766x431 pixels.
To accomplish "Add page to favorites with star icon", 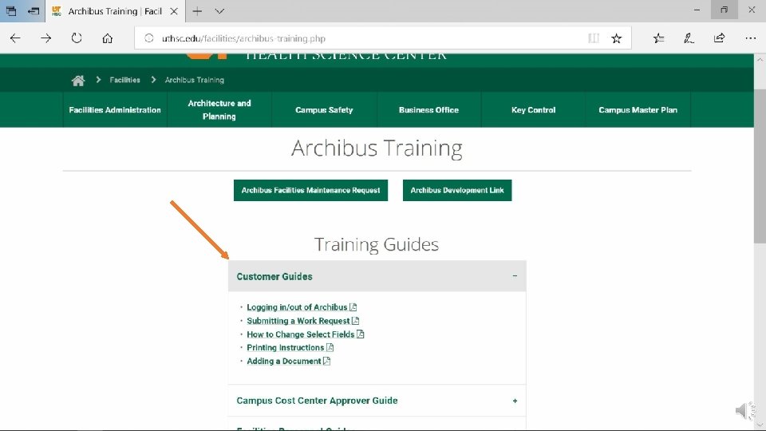I will (x=617, y=38).
